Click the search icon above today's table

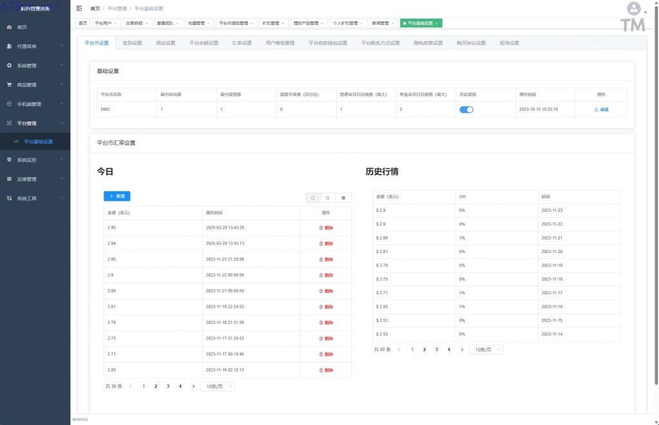(313, 198)
